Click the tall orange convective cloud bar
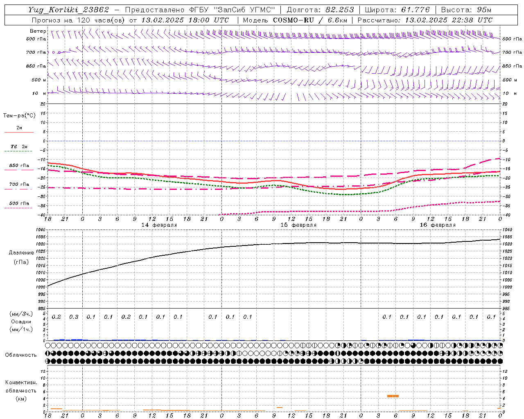 pyautogui.click(x=393, y=396)
